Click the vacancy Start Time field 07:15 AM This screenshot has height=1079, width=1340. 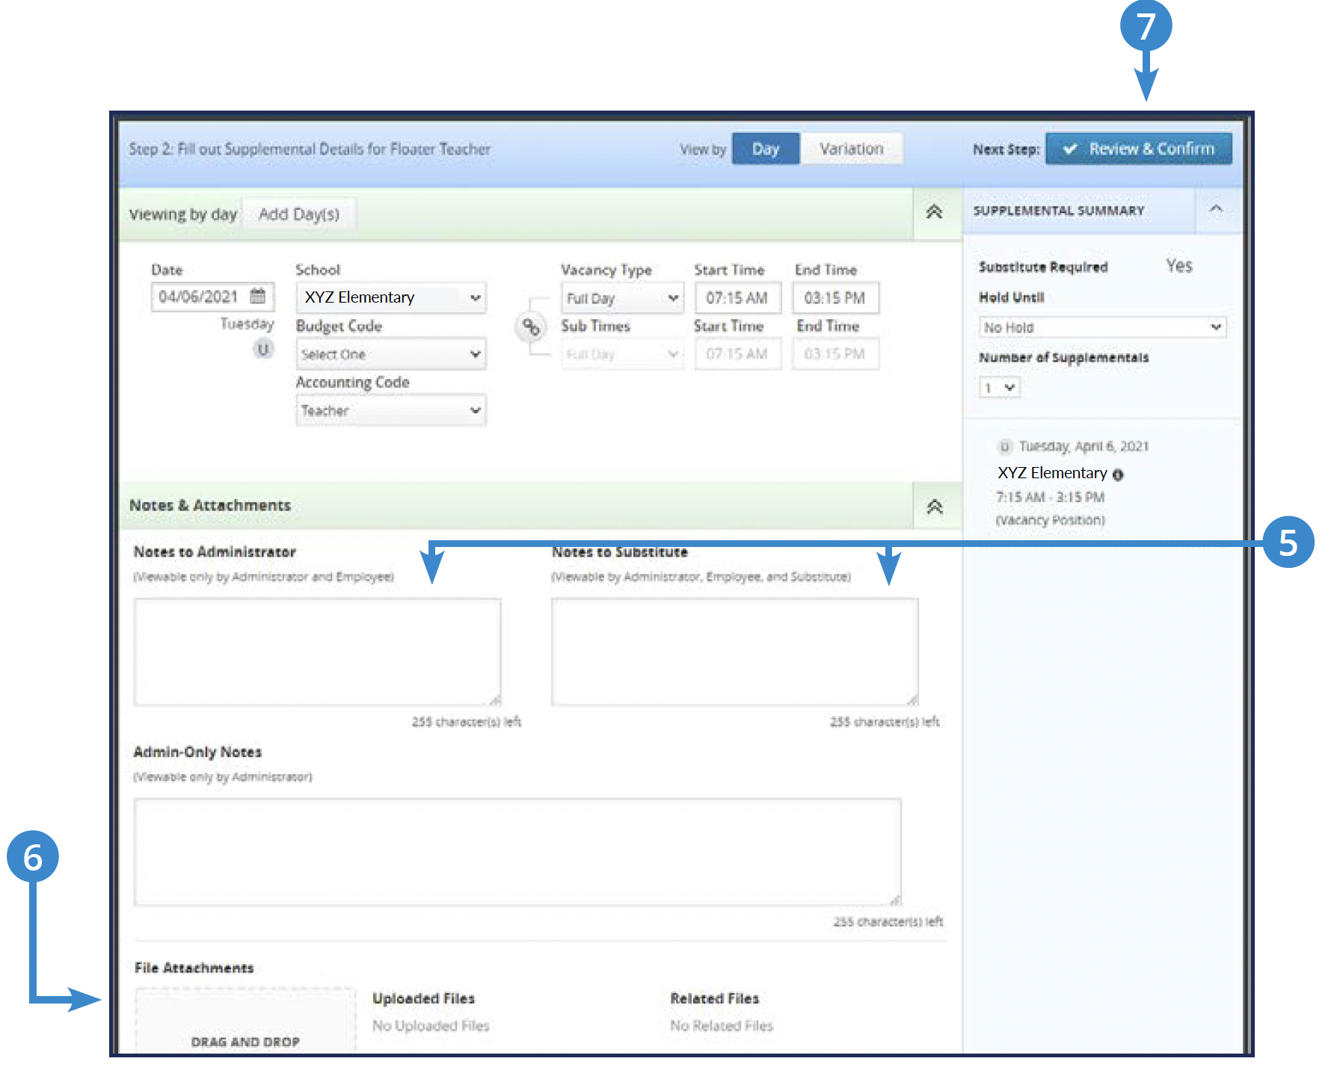pyautogui.click(x=737, y=298)
